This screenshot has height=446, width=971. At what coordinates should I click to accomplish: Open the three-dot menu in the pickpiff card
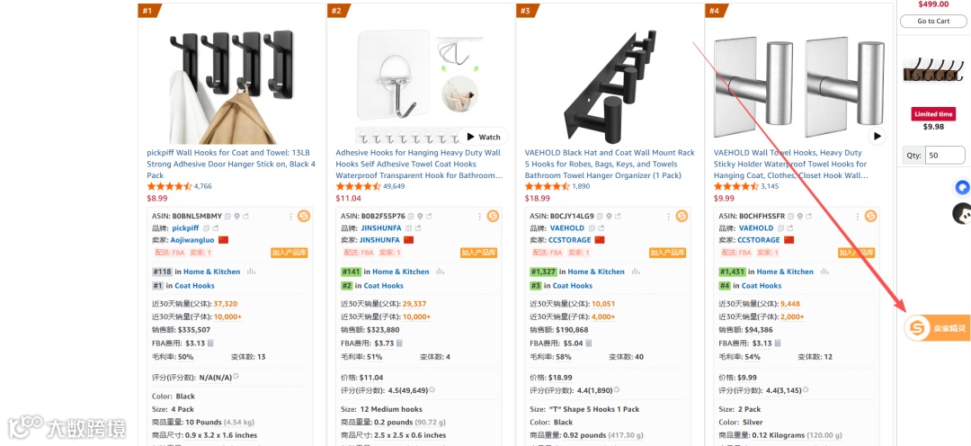point(290,216)
